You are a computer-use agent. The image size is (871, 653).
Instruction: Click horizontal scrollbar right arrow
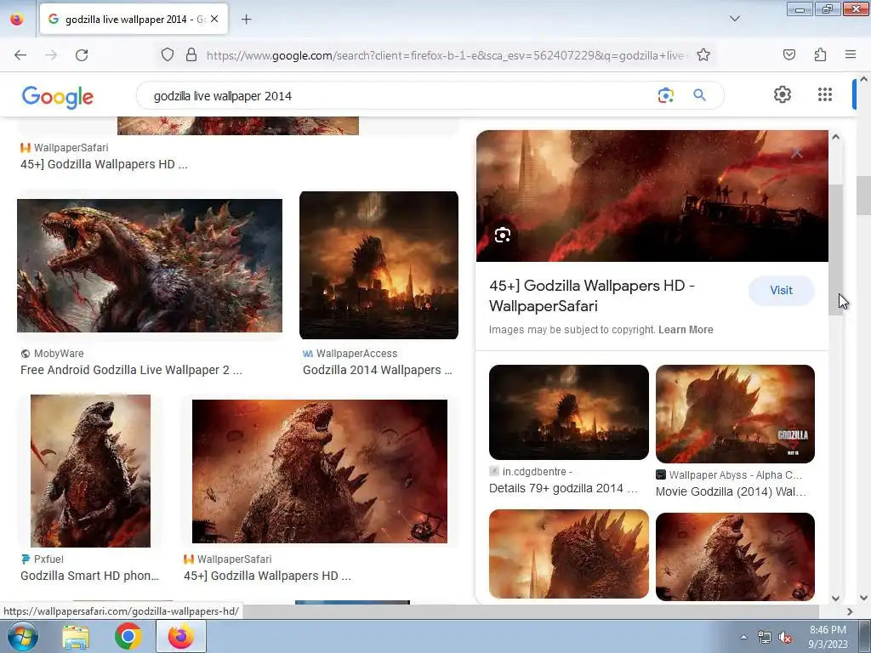[850, 611]
